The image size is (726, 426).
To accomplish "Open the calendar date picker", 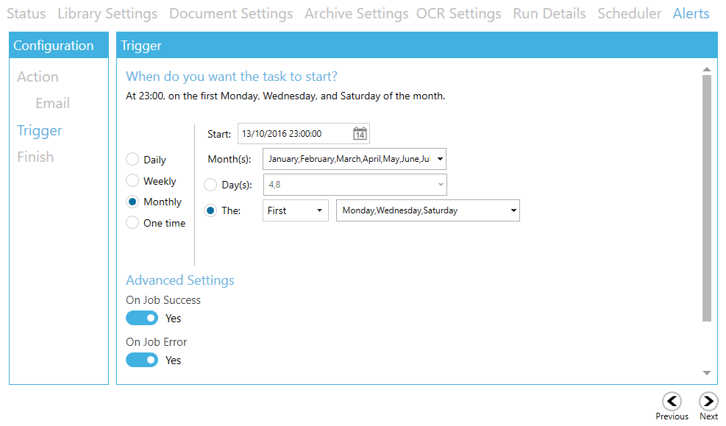I will point(360,133).
